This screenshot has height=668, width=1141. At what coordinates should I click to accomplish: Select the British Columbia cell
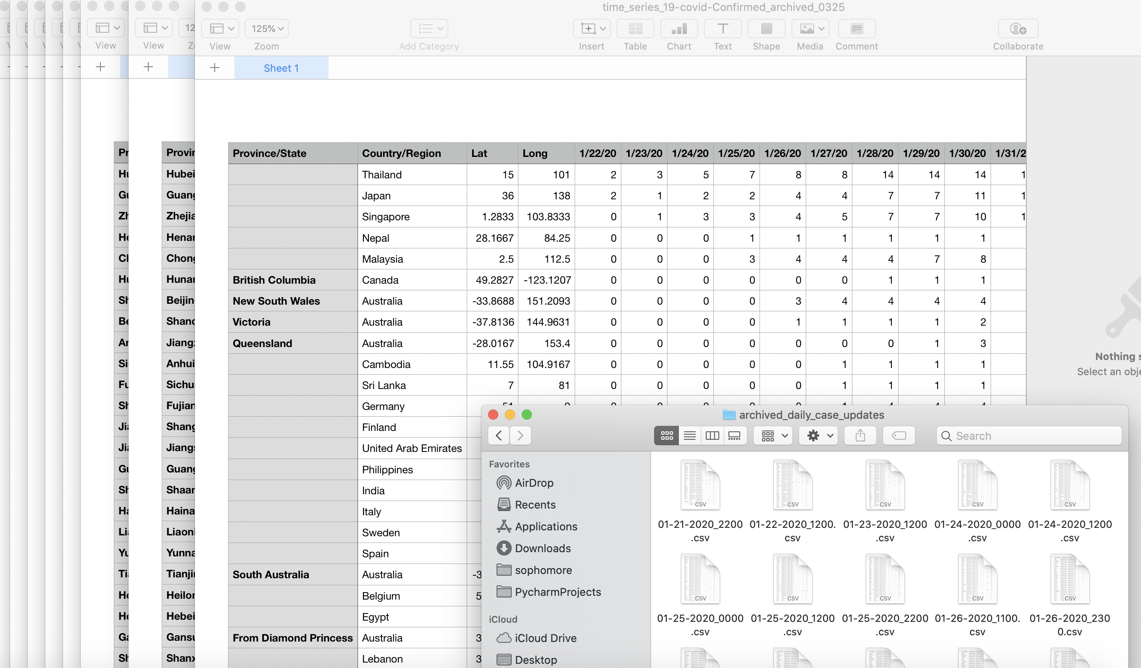point(292,280)
